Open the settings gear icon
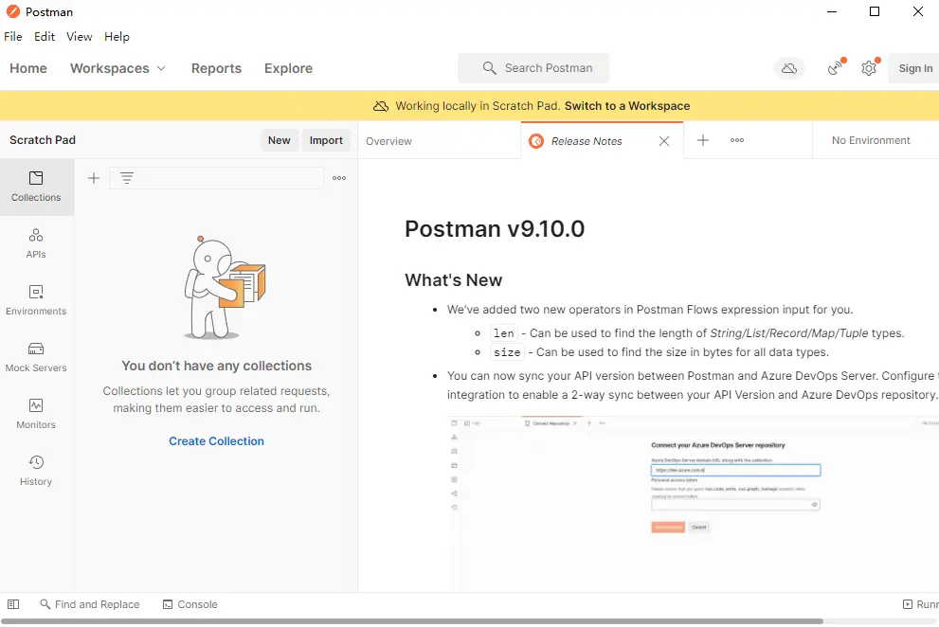 coord(869,68)
